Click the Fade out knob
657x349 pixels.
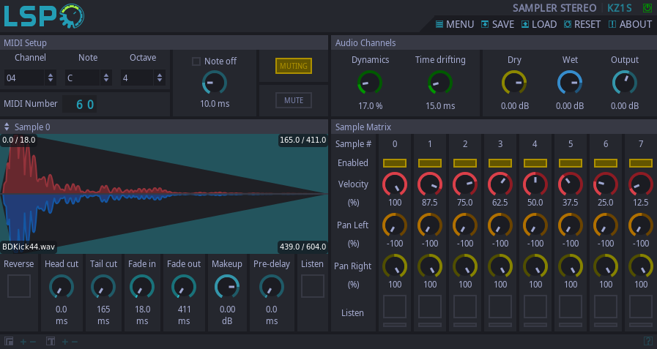pos(184,287)
